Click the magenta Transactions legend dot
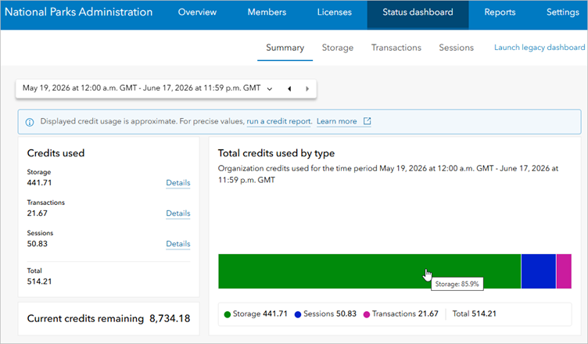 pyautogui.click(x=367, y=314)
